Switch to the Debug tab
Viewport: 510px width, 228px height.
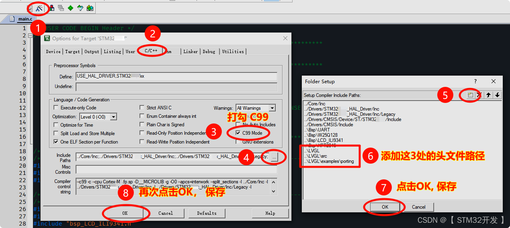(209, 51)
